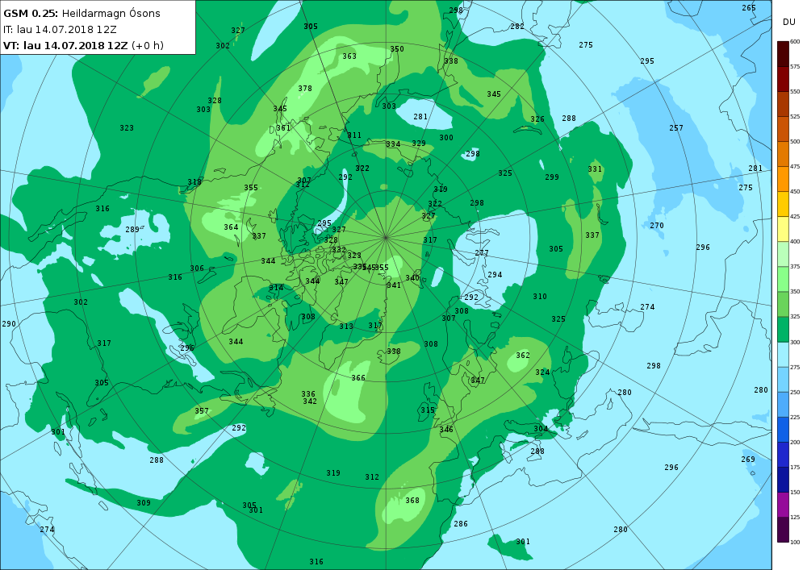
Task: Click the 600 legend tick label
Action: 795,42
